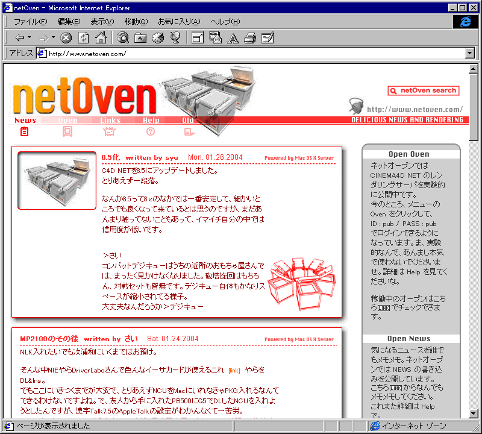This screenshot has height=434, width=482.
Task: Click the date Mon. 01.26.2004
Action: point(215,157)
